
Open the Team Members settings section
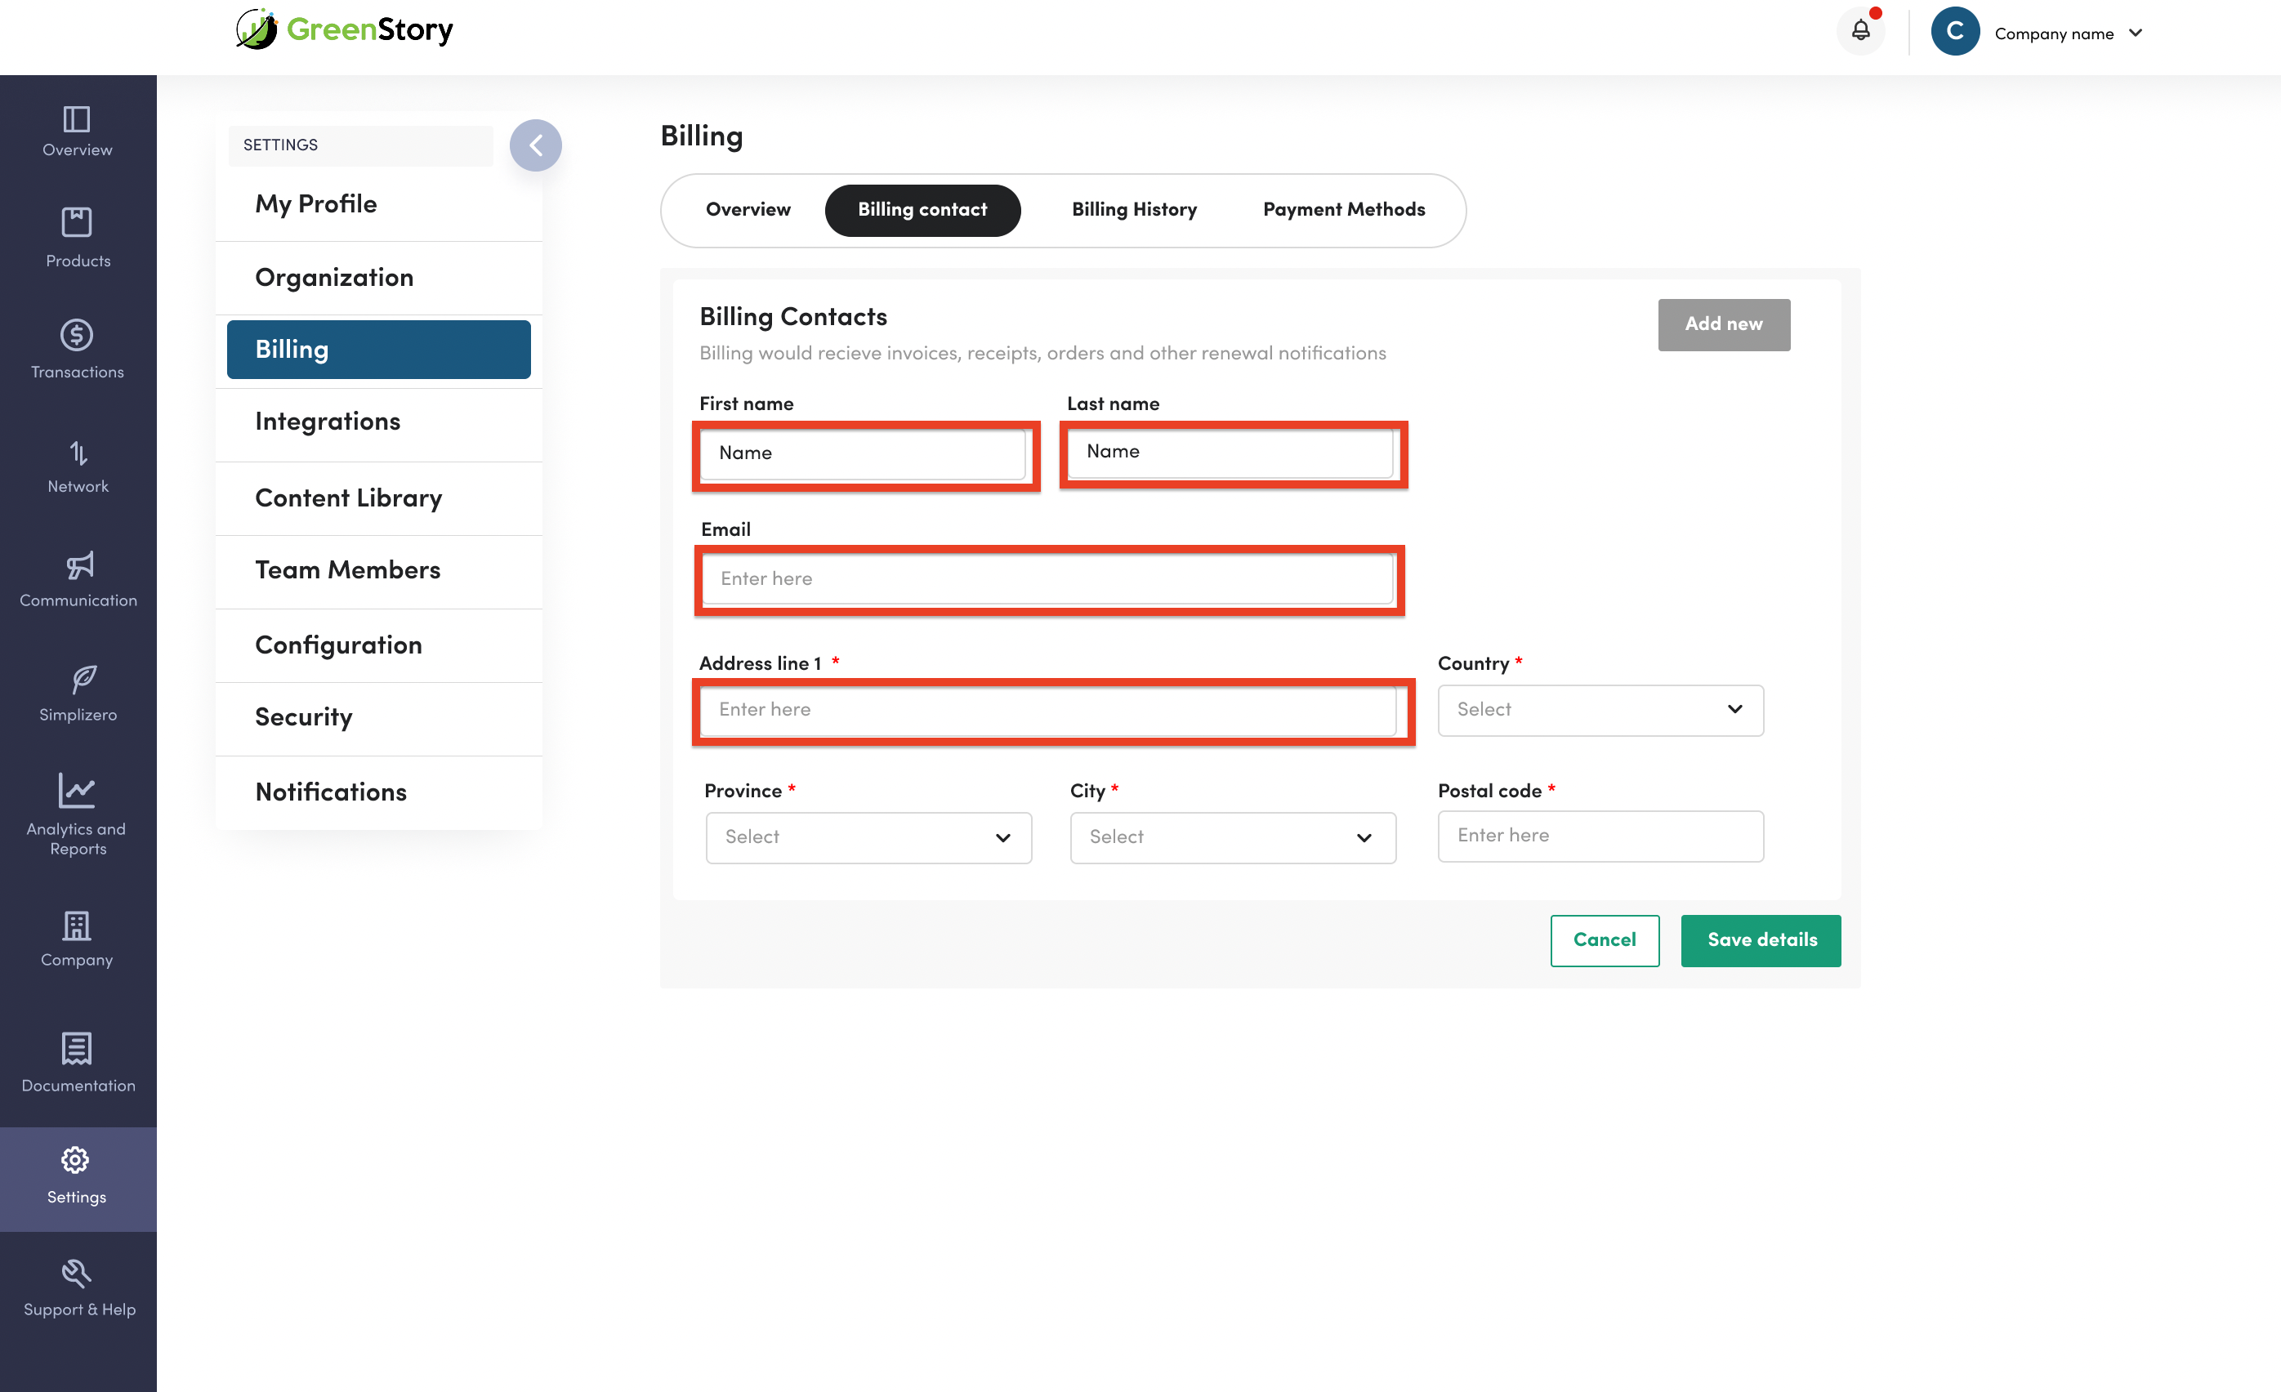(347, 570)
